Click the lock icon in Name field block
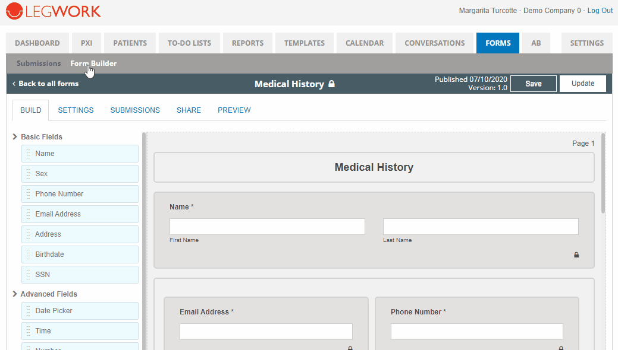This screenshot has height=350, width=618. click(576, 255)
